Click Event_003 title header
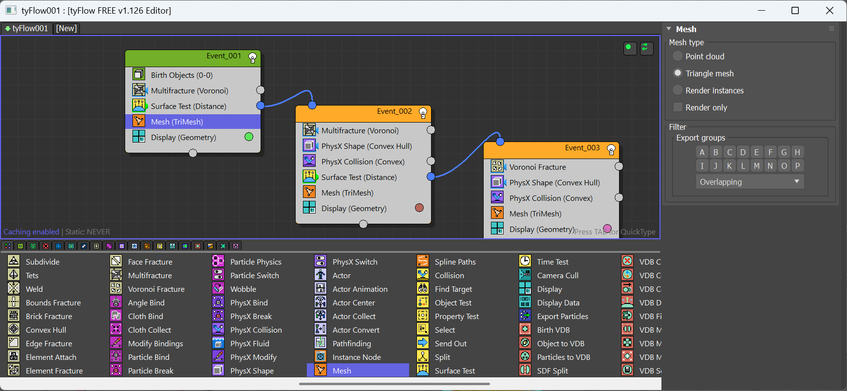Viewport: 847px width, 391px height. (551, 150)
